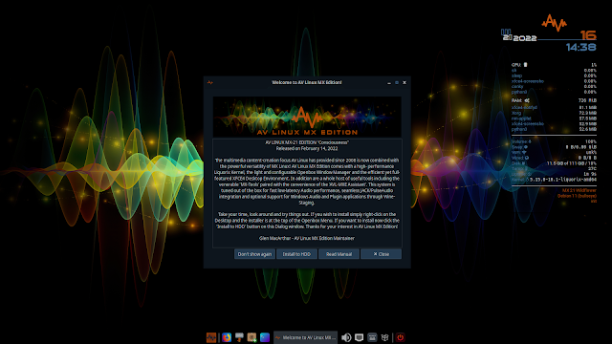Open the manual with Read Manual button
612x344 pixels.
339,254
